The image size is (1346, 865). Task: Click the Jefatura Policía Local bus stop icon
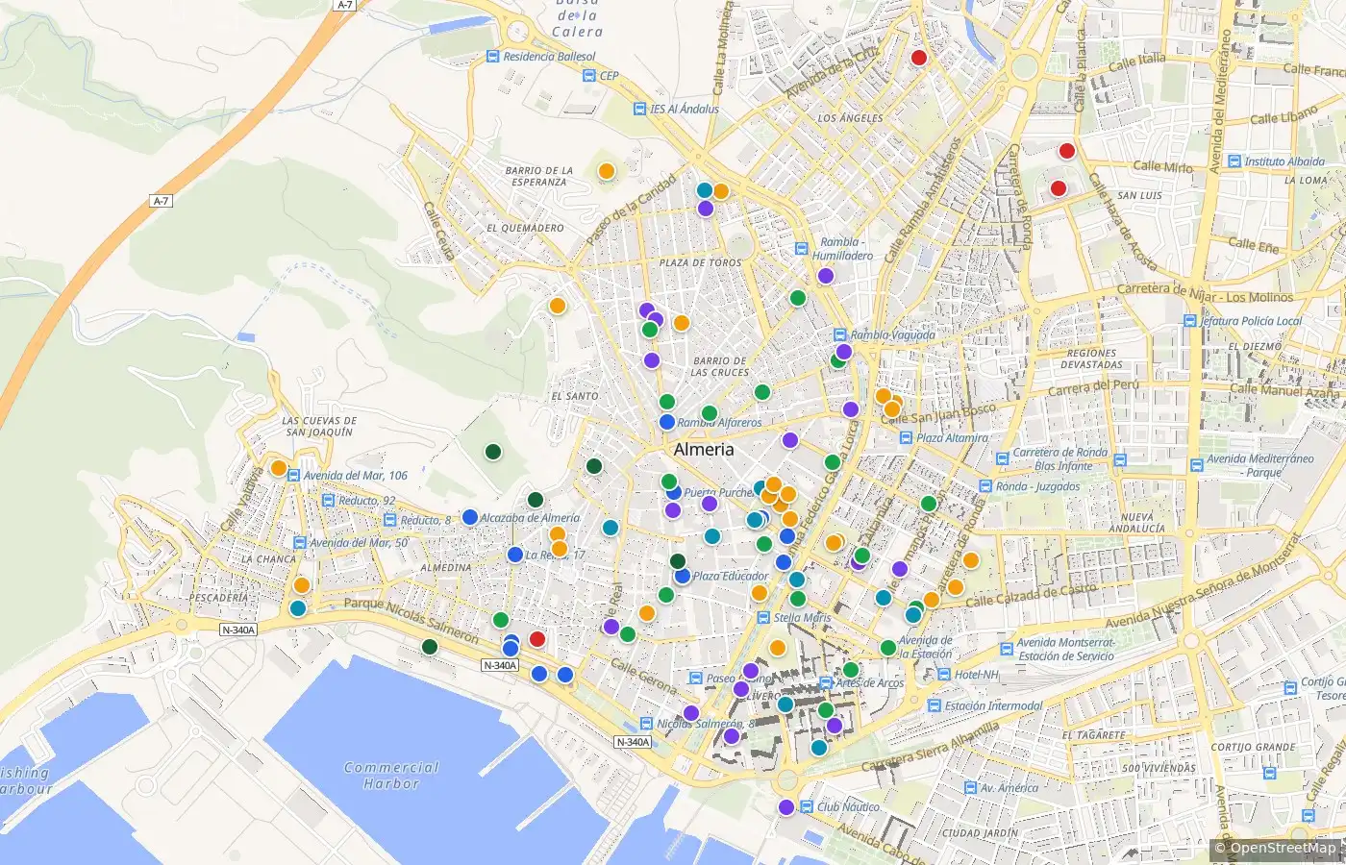click(1190, 321)
